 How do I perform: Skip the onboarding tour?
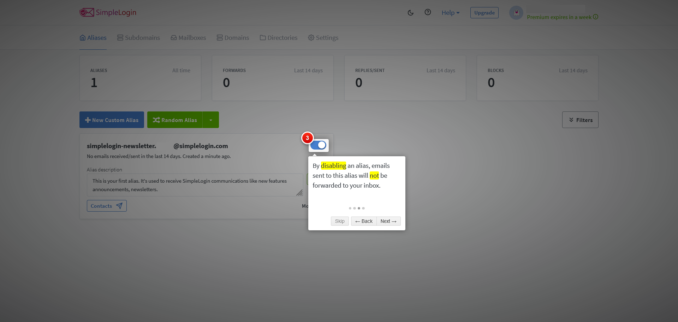click(340, 221)
